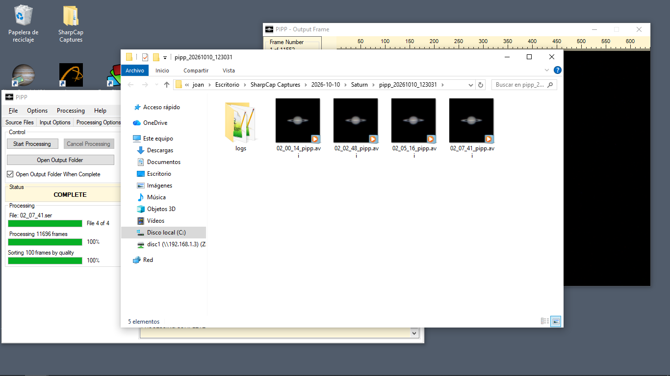Select Descargas in navigation pane
The image size is (670, 376).
(160, 150)
